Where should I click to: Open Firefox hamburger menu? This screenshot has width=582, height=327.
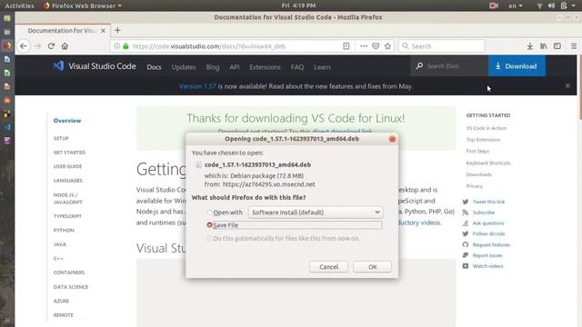[574, 46]
